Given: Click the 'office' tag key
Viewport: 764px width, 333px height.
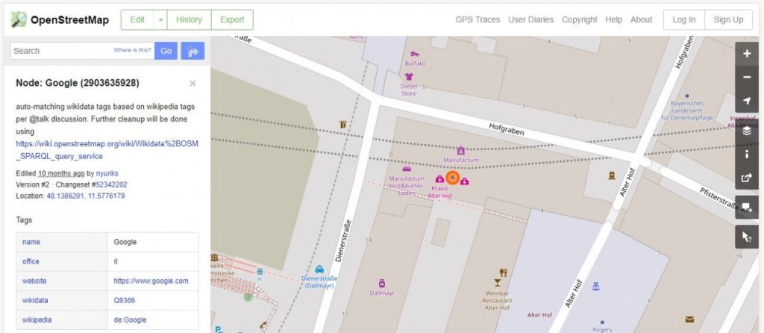Looking at the screenshot, I should (x=31, y=261).
